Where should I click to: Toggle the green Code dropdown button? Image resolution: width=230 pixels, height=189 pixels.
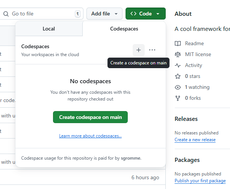145,14
